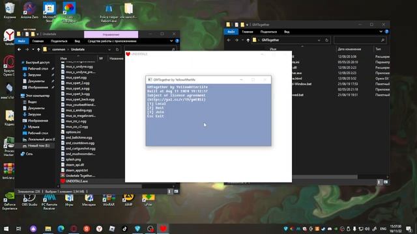Refresh the Undetale folder view

tap(117, 49)
